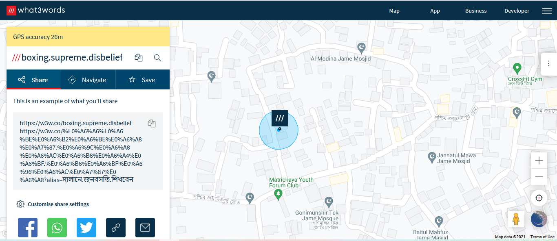
Task: Select Baitul Mahfuz Jame Masjid marker
Action: point(439,221)
